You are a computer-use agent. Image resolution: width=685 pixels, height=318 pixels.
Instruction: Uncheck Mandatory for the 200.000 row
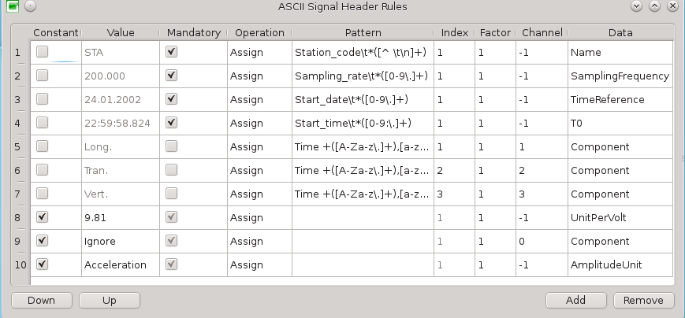172,76
